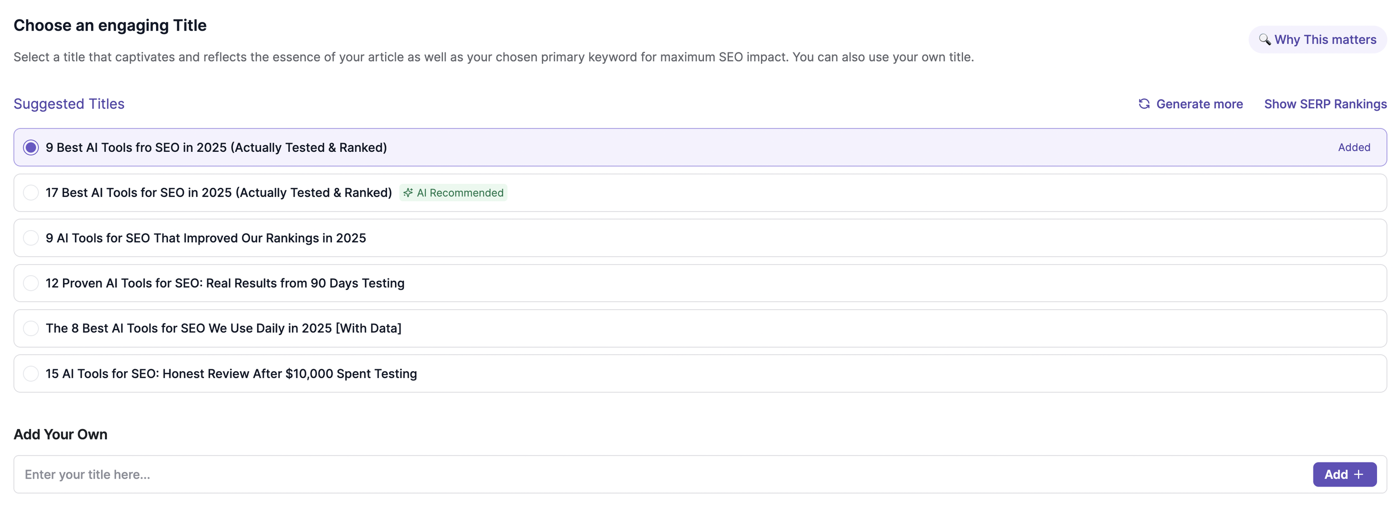Click the sparkle icon in the AI Recommended badge
This screenshot has height=518, width=1400.
click(409, 193)
